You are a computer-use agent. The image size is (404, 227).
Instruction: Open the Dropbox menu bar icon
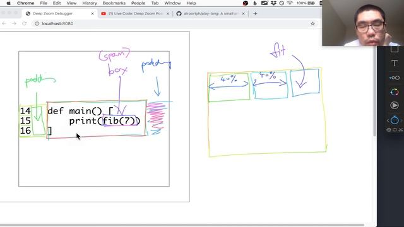(273, 3)
